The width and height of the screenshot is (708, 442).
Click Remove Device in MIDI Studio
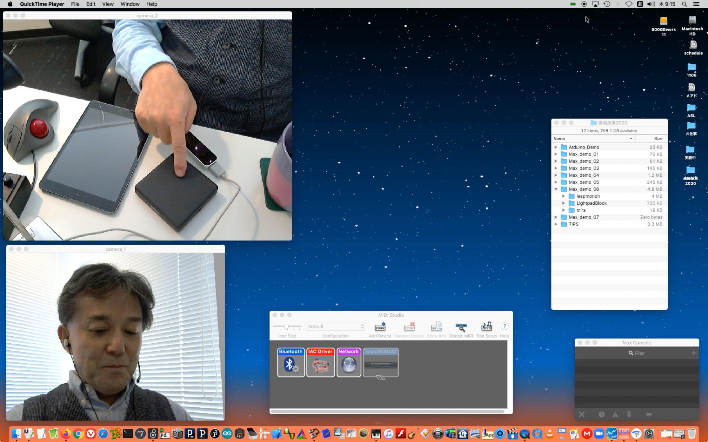tap(409, 330)
